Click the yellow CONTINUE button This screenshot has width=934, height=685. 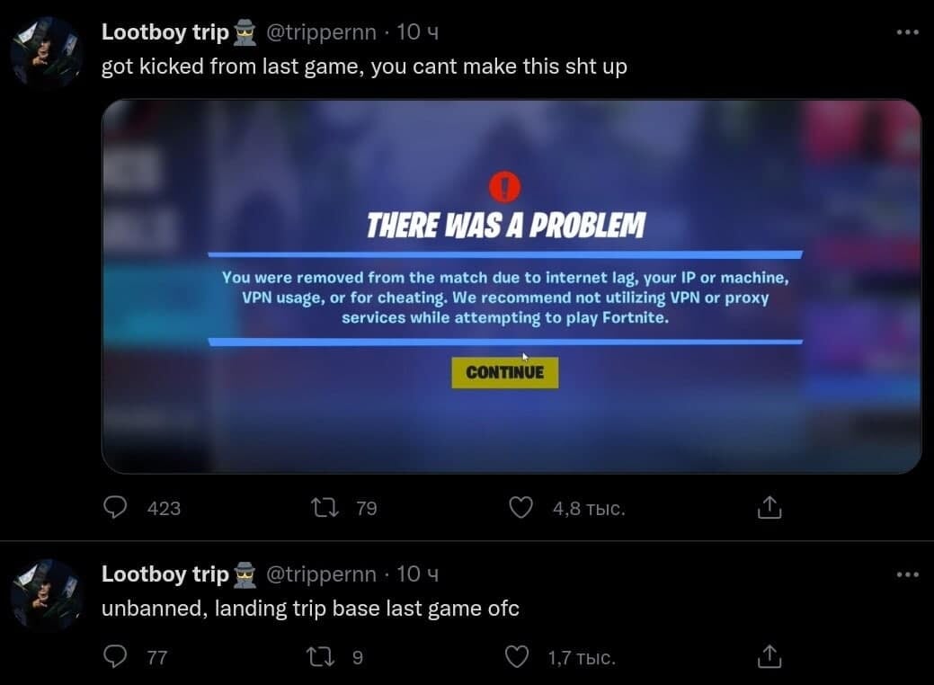[x=504, y=372]
